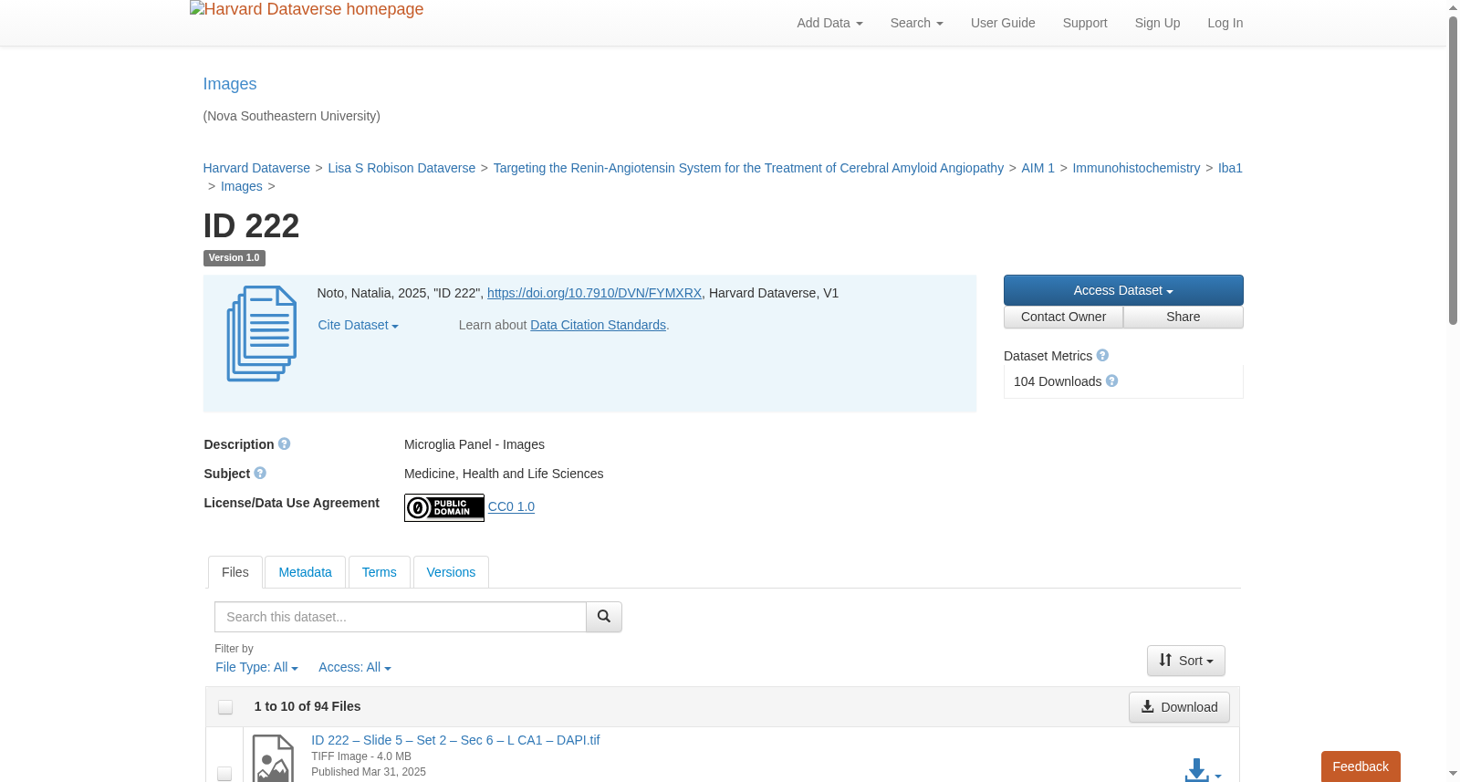Screen dimensions: 1460x782
Task: Click the 104 Downloads help icon
Action: click(1111, 381)
